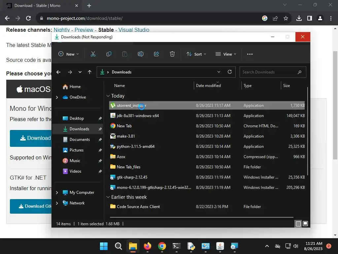338x254 pixels.
Task: Open the New dropdown in Explorer
Action: 69,54
